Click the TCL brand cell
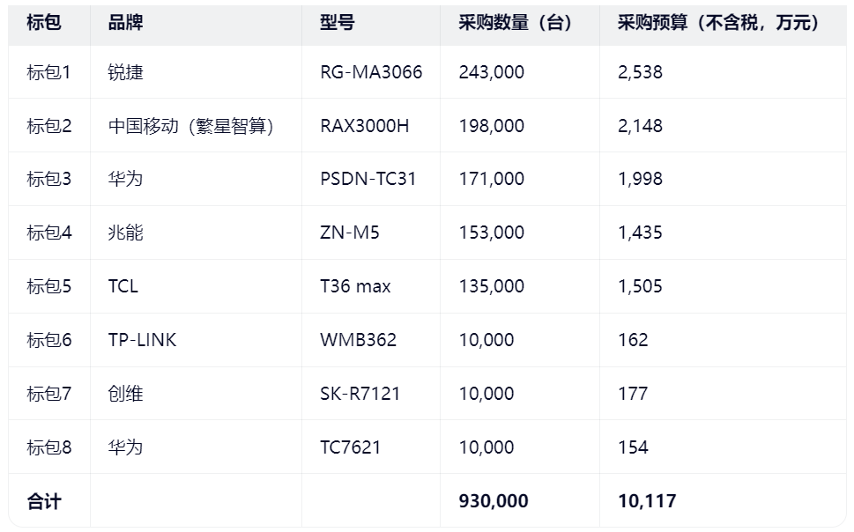This screenshot has width=854, height=532. (x=123, y=286)
